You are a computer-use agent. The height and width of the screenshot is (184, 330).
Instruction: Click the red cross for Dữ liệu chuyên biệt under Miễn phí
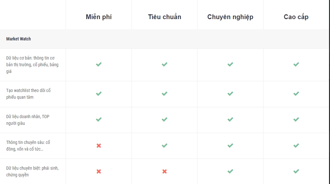[x=99, y=171]
